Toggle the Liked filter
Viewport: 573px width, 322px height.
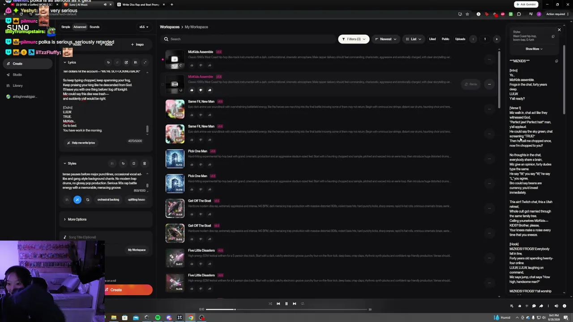(432, 39)
